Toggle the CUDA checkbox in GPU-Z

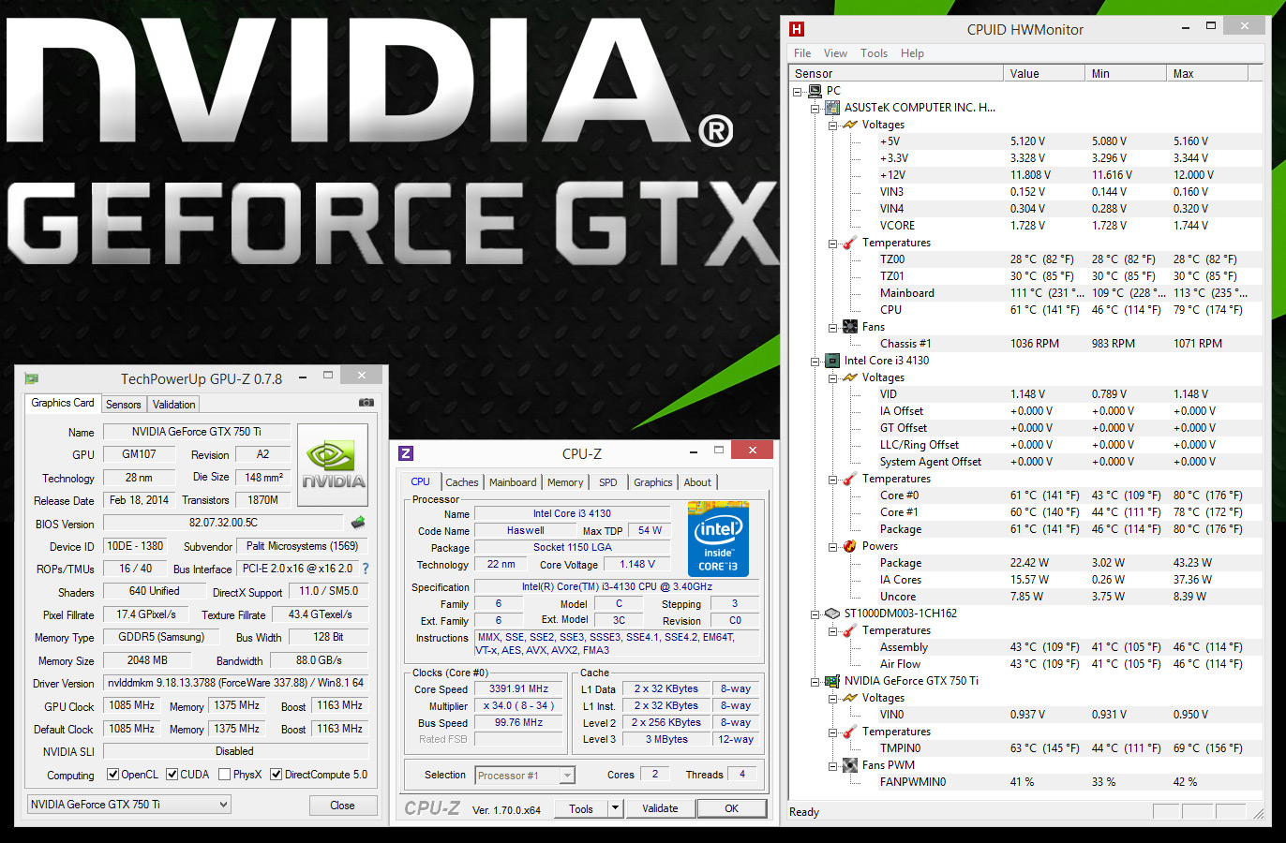point(172,775)
